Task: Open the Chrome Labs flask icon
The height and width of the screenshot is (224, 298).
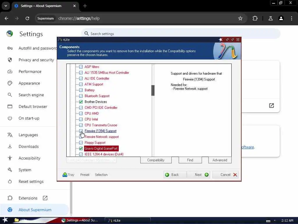Action: (271, 18)
